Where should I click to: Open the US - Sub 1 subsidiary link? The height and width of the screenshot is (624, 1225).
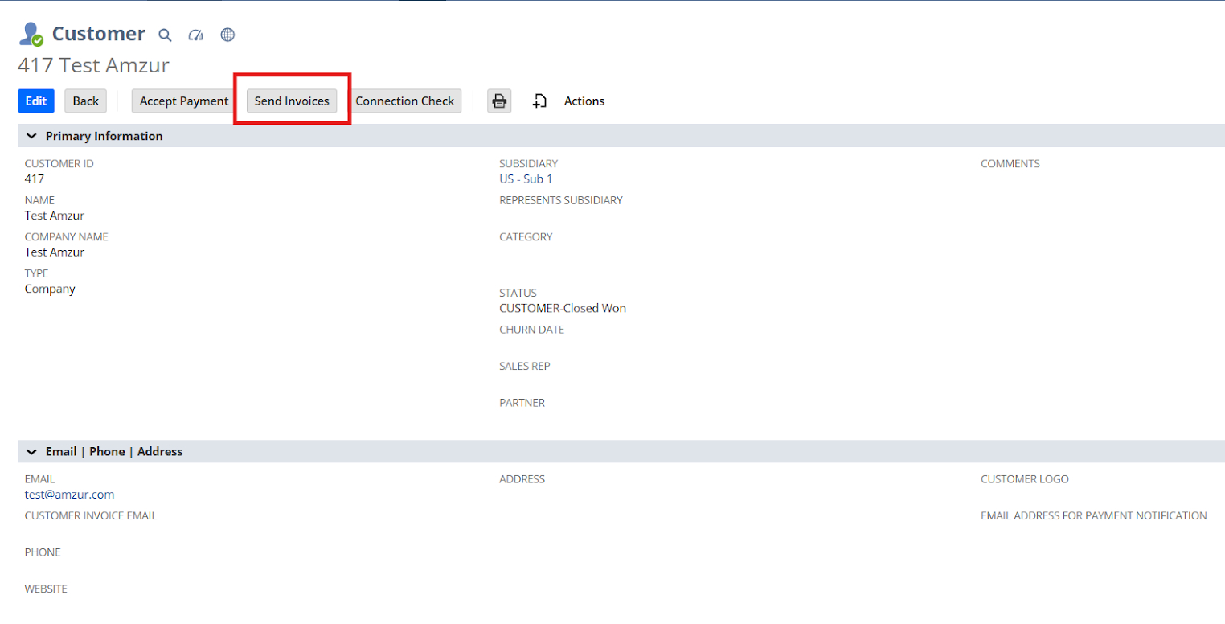tap(526, 179)
